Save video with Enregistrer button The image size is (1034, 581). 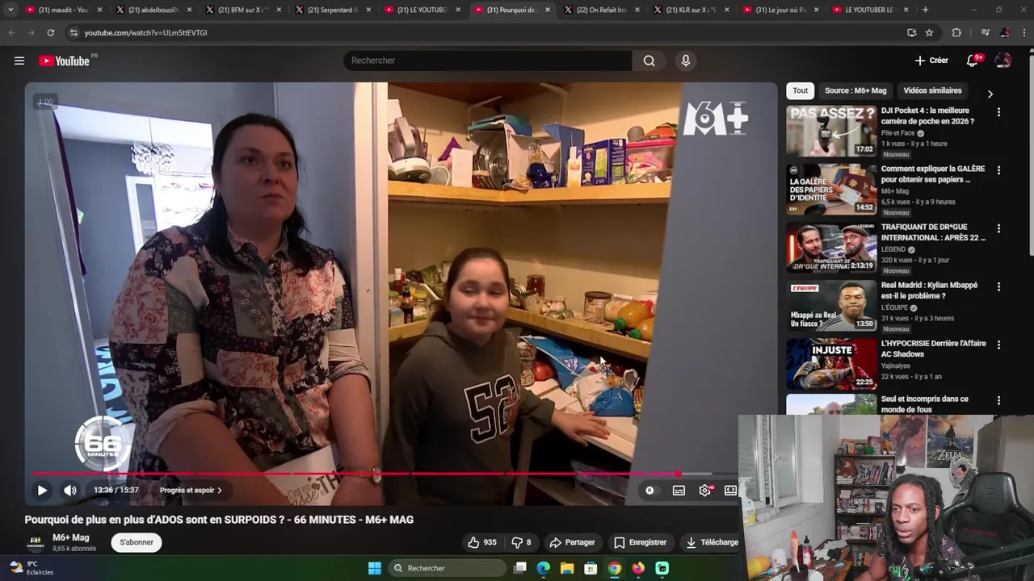[x=640, y=542]
